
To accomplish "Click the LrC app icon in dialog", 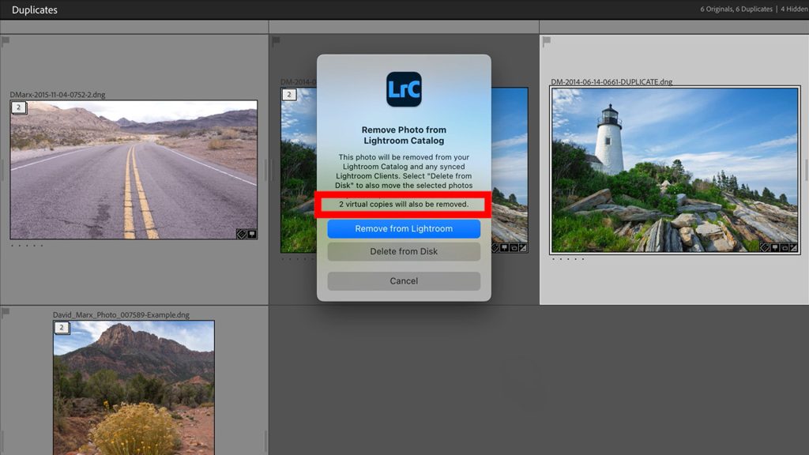I will (404, 89).
